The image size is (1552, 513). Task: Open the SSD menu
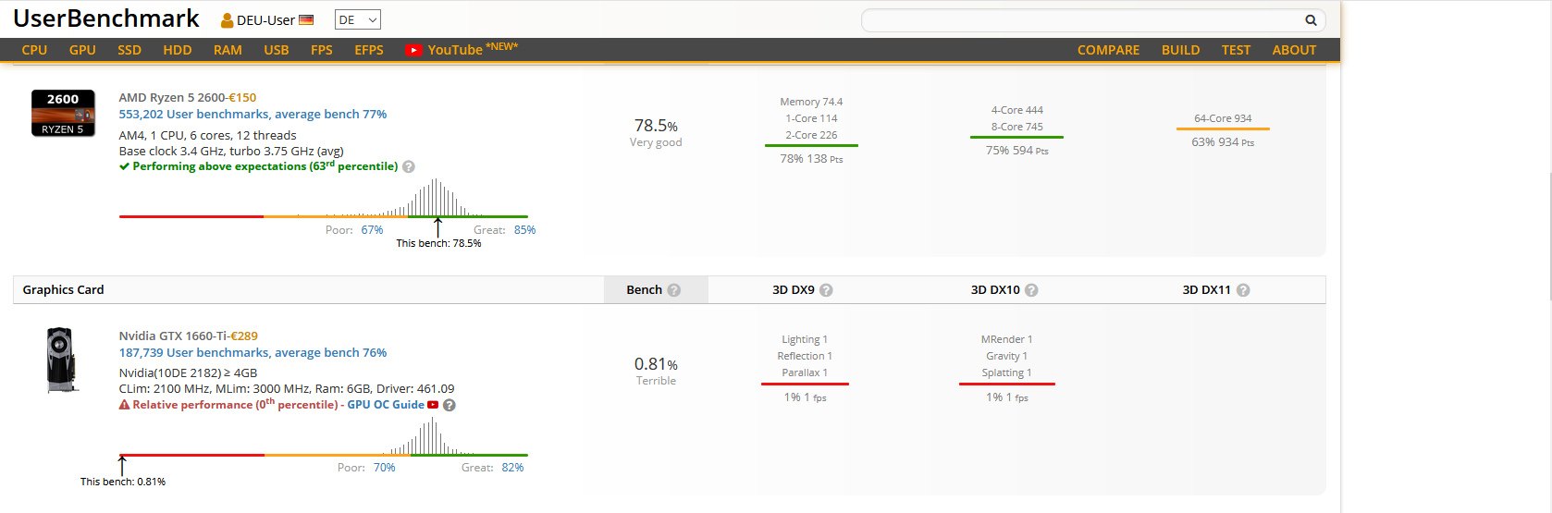coord(129,50)
